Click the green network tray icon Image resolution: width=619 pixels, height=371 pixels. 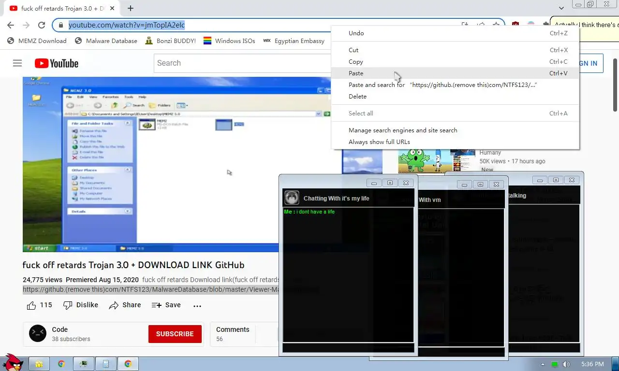[555, 364]
